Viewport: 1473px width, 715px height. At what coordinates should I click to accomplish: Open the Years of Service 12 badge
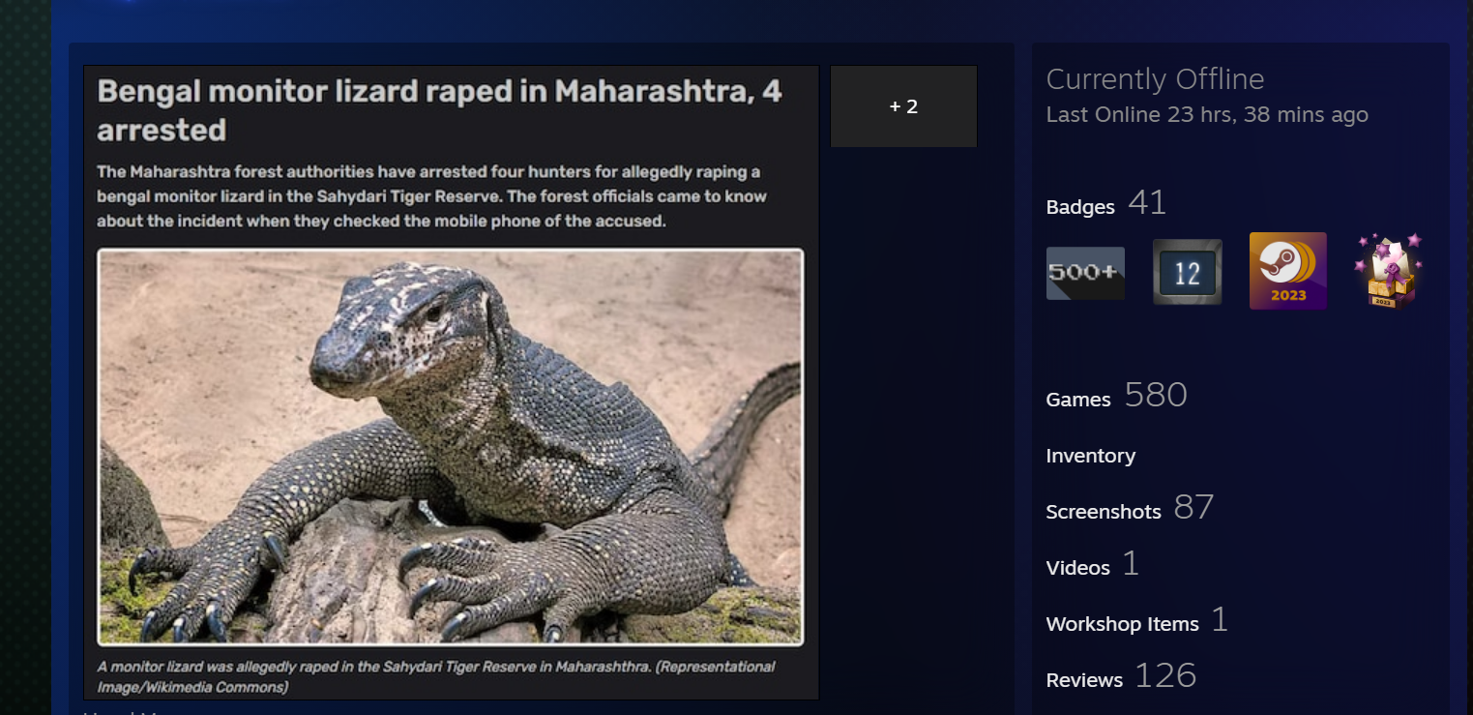coord(1187,272)
